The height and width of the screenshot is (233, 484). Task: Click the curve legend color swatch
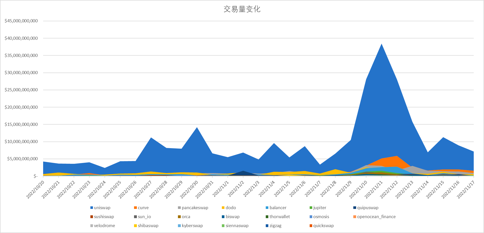(x=135, y=208)
